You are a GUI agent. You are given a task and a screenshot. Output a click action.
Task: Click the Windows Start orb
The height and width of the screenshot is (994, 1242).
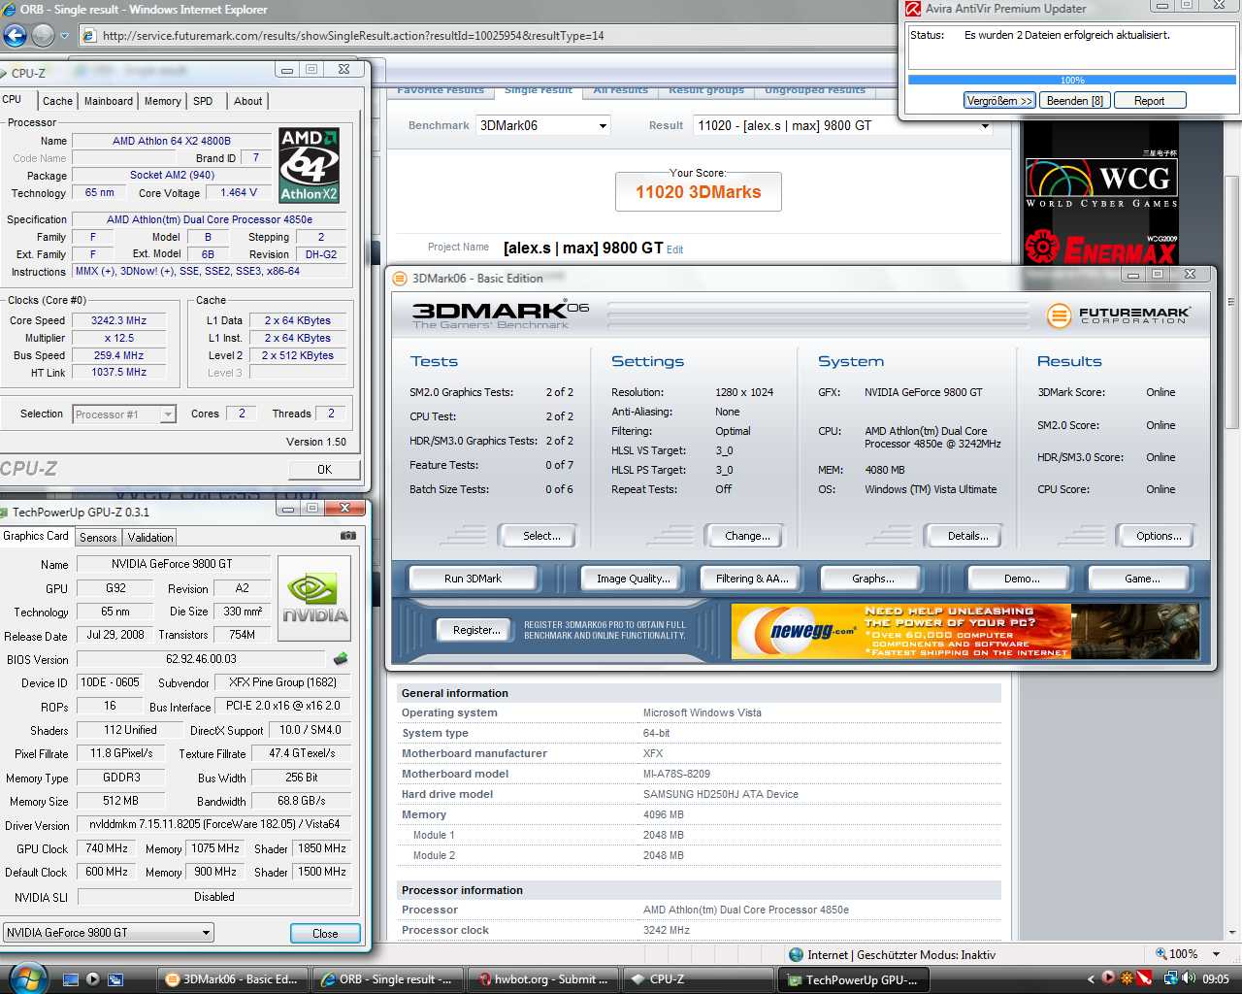point(26,977)
